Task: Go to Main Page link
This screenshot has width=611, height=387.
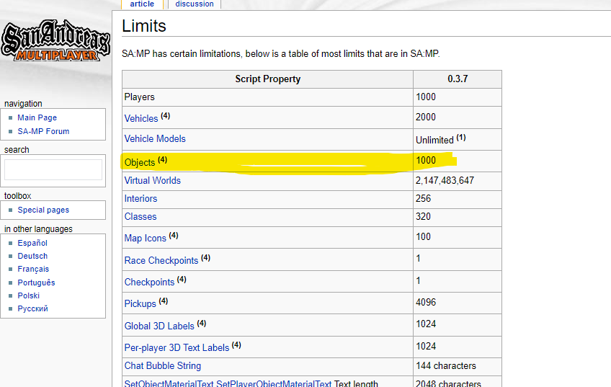Action: click(37, 117)
